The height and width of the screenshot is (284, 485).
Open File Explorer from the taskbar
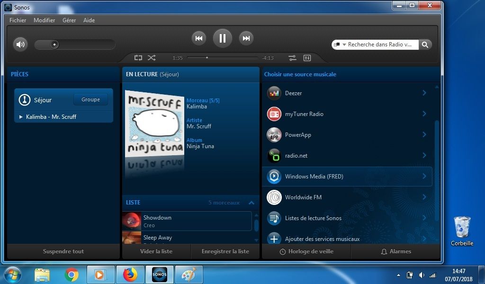(42, 275)
